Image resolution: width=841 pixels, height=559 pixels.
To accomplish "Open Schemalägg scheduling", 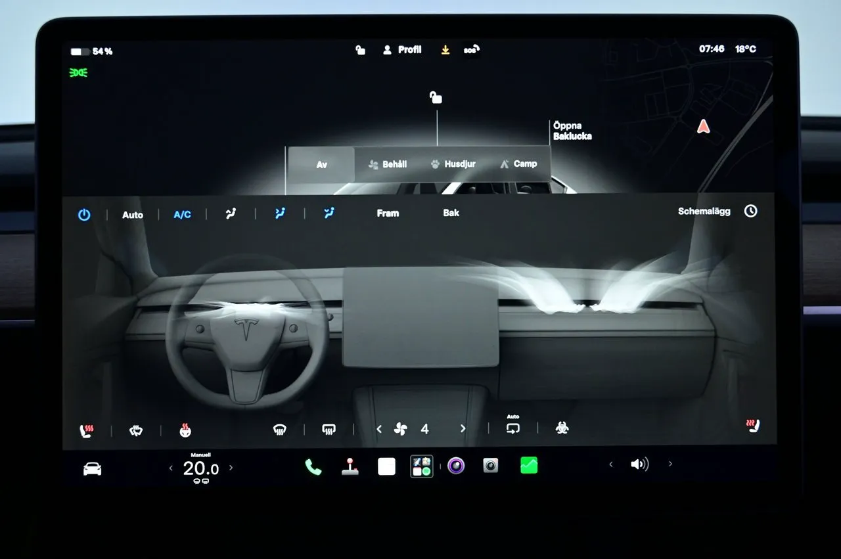I will [704, 212].
